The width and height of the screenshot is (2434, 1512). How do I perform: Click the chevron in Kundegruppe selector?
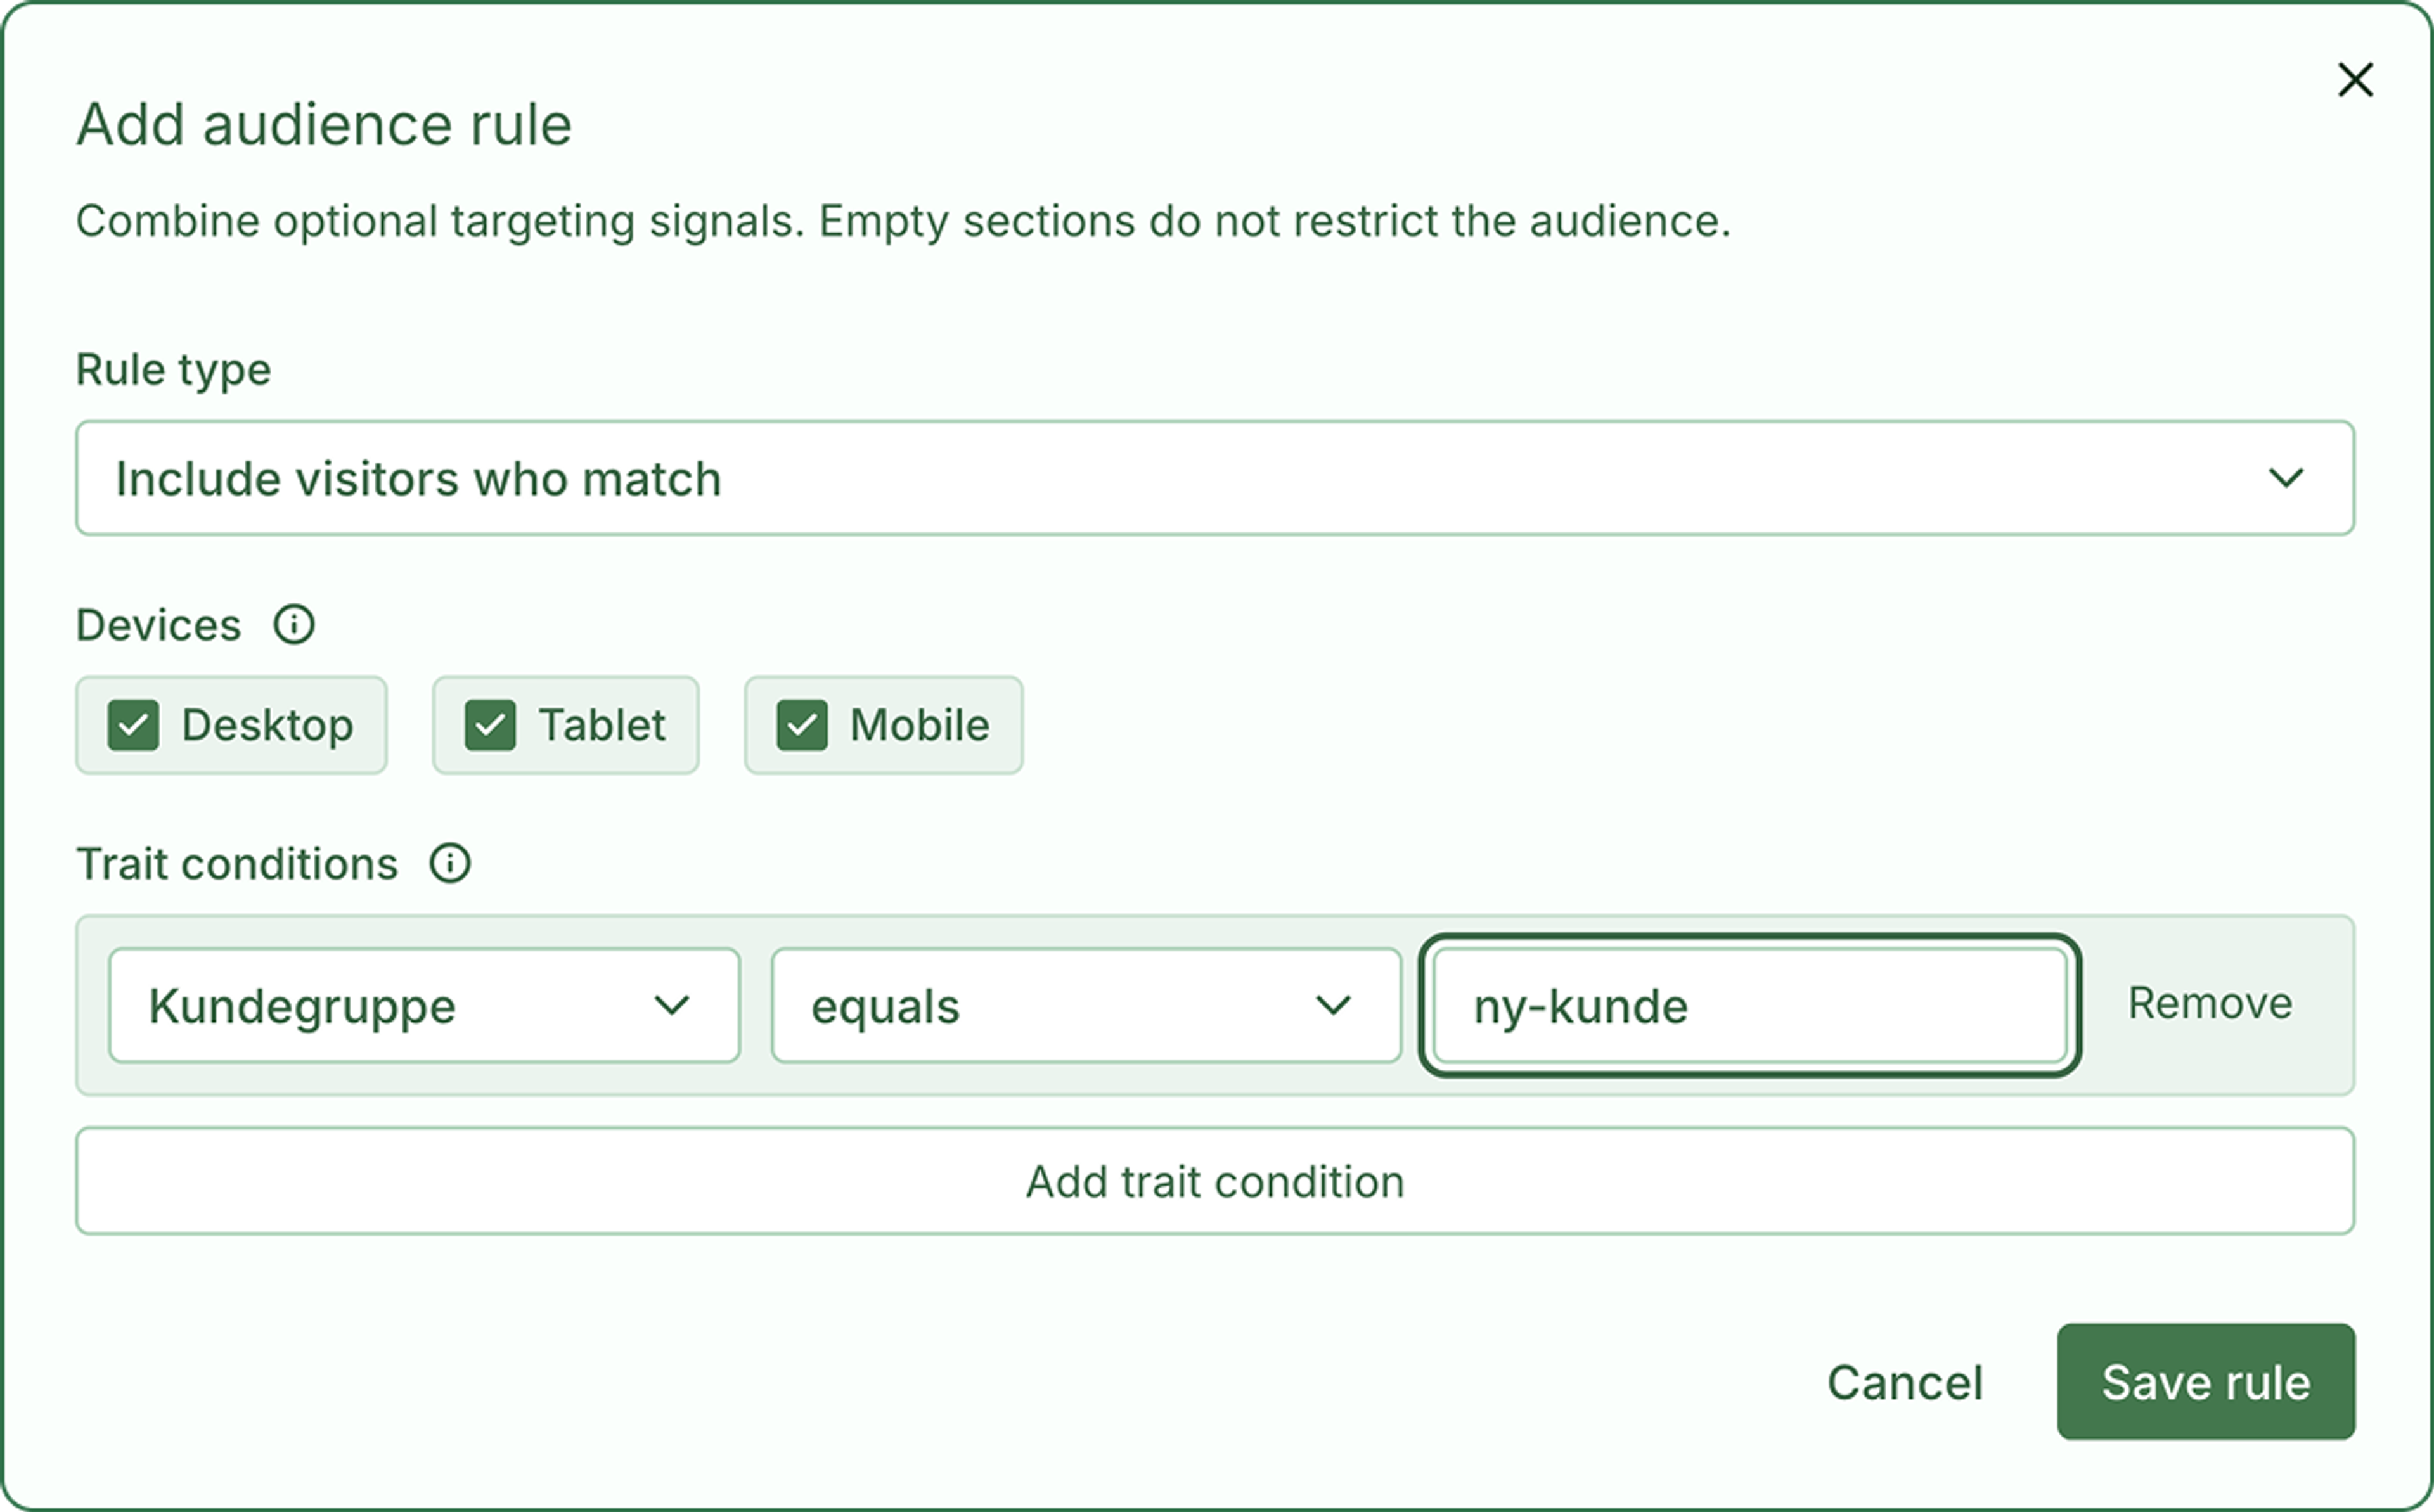(672, 1004)
